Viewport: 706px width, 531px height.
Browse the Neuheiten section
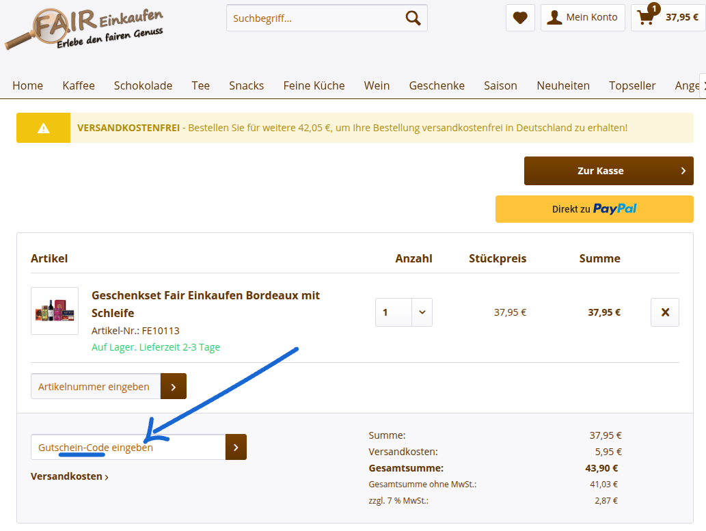563,85
